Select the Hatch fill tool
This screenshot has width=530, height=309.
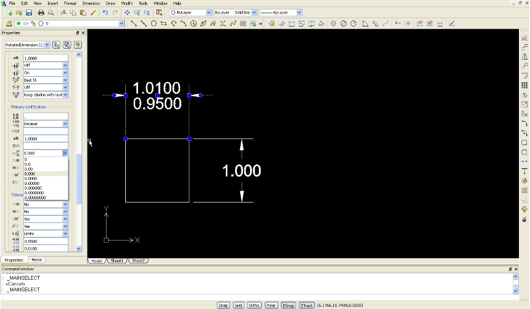243,23
